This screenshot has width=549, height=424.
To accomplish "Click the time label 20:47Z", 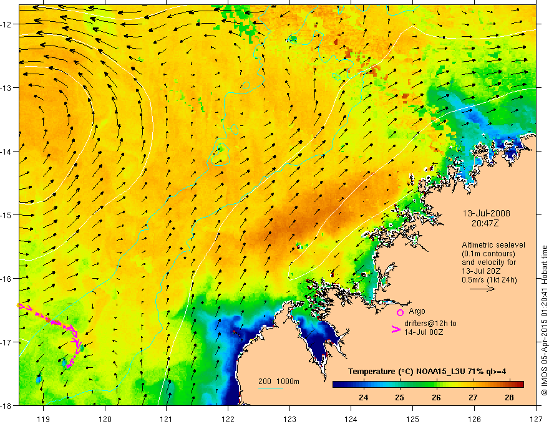I will [485, 223].
